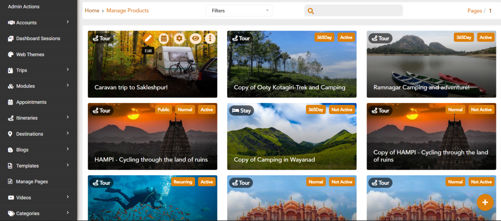Expand the Destinations menu chevron
The width and height of the screenshot is (501, 221).
(x=68, y=133)
